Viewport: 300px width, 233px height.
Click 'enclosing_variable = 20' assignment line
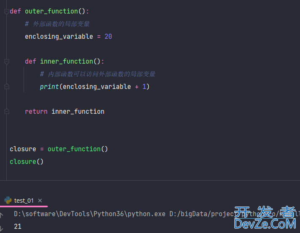[68, 37]
